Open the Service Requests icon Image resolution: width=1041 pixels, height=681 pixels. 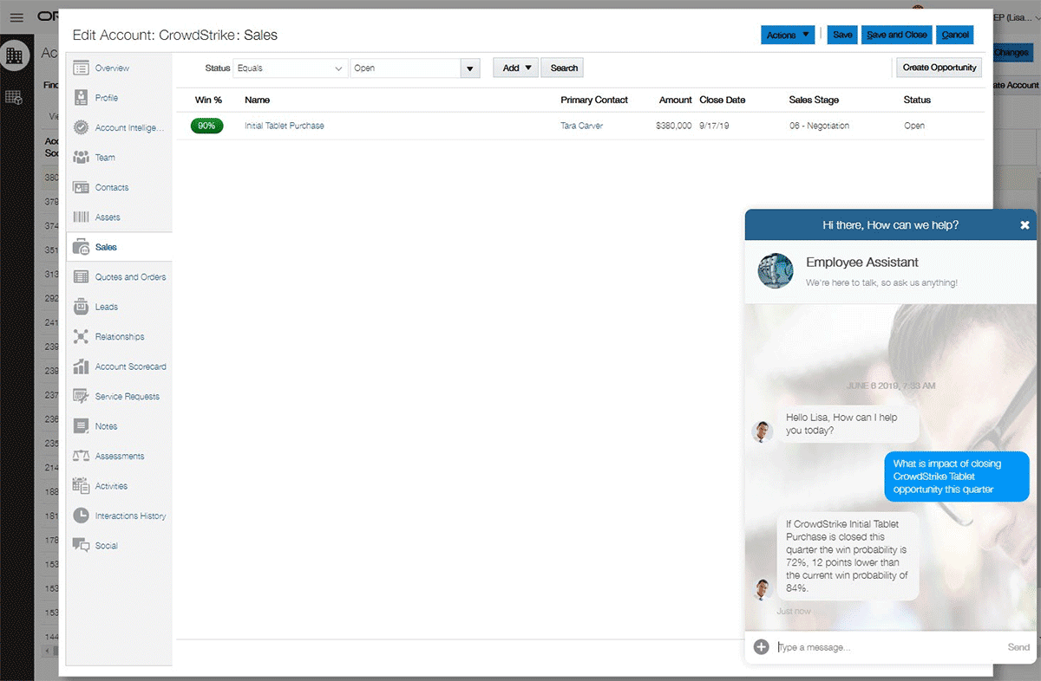(x=81, y=396)
